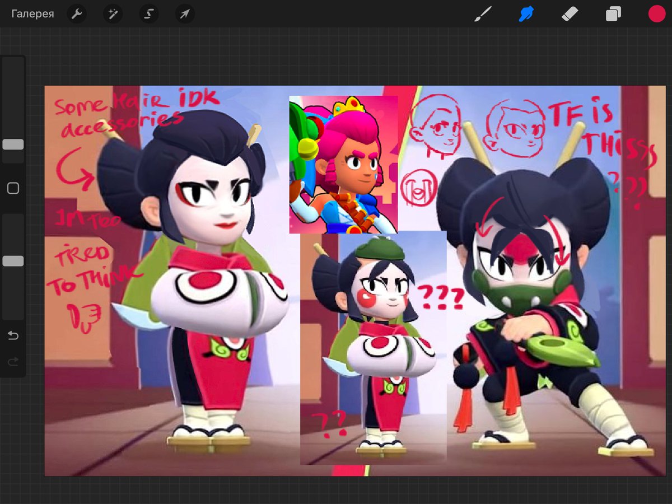Screen dimensions: 672x504
Task: Redo the last action
Action: point(13,362)
